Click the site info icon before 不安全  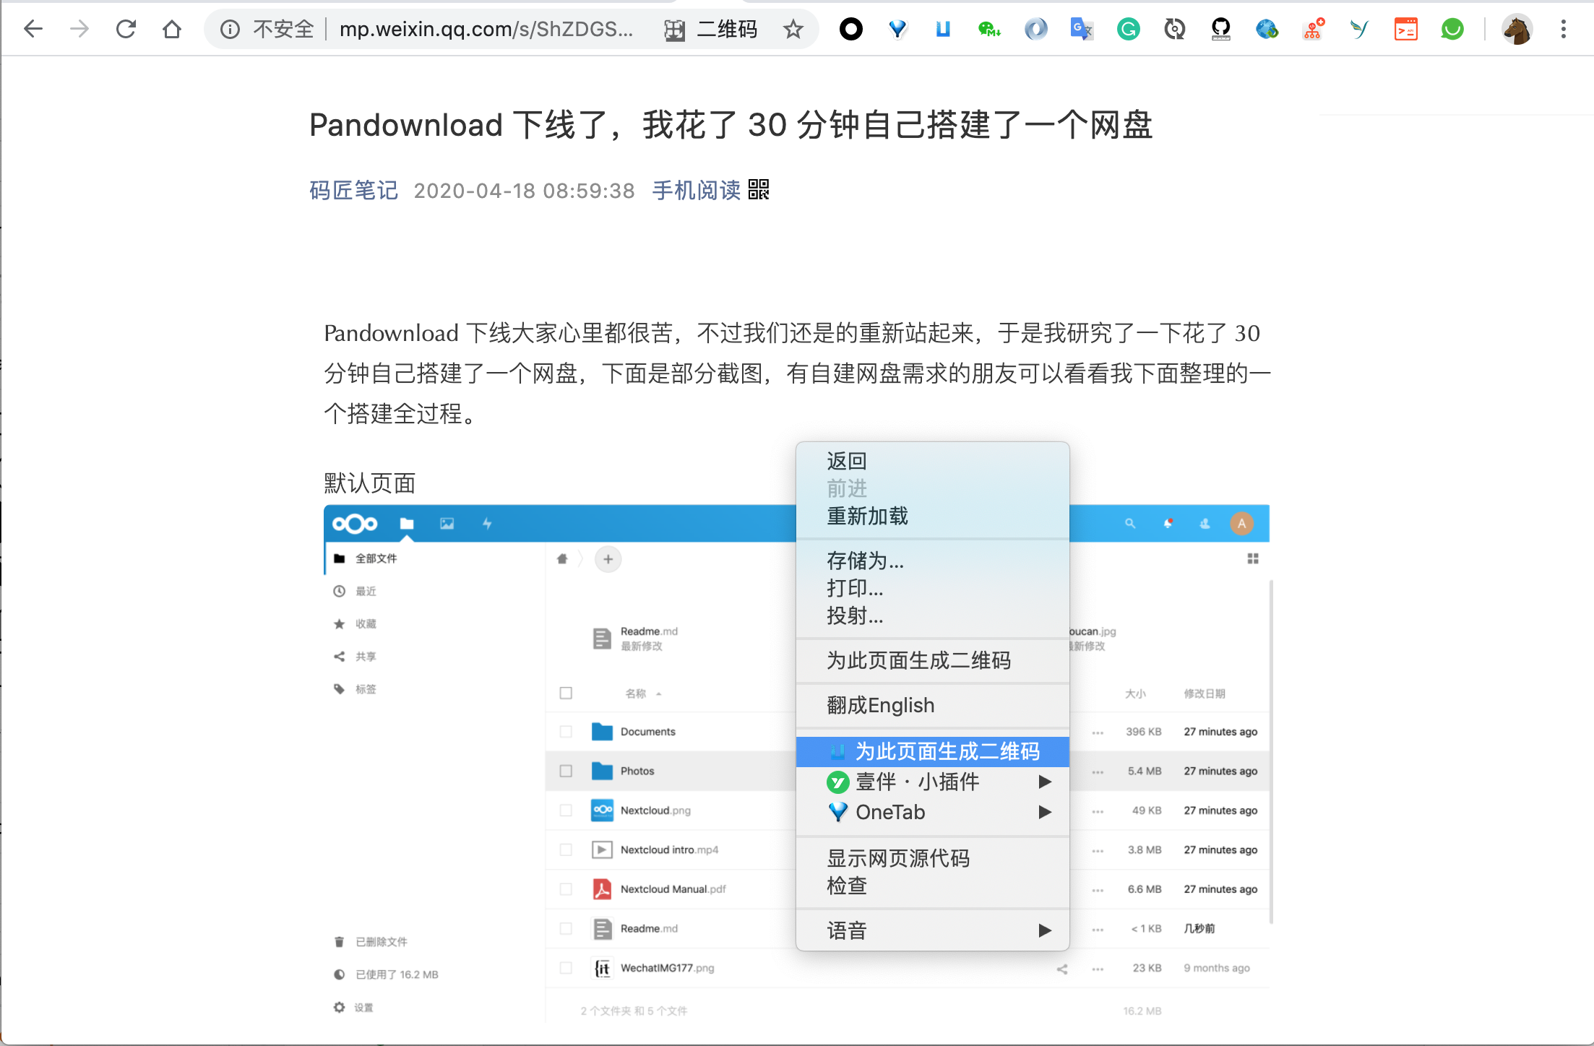(x=230, y=29)
